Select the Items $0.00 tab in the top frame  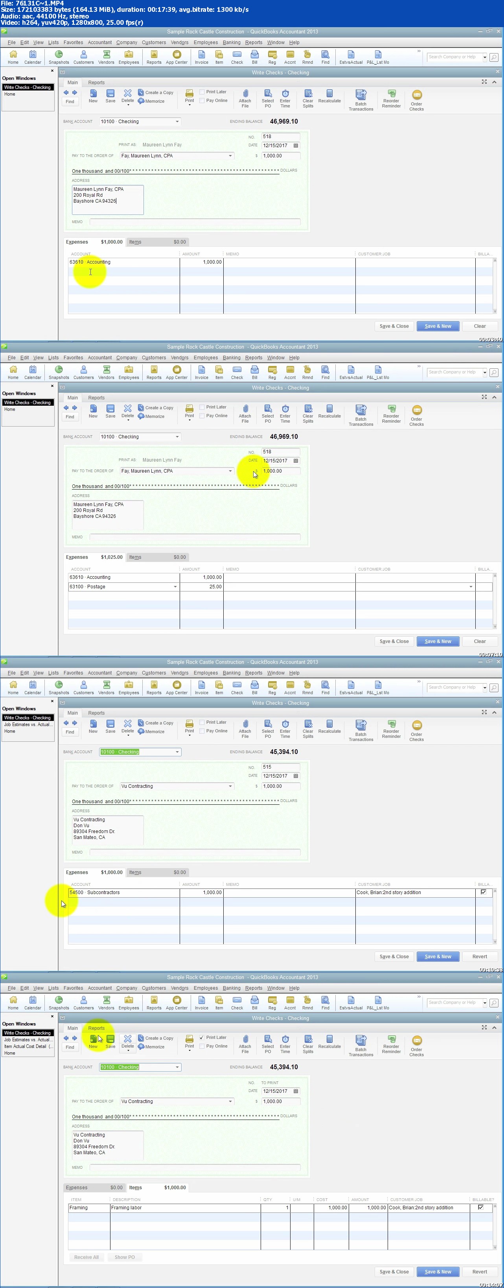157,242
